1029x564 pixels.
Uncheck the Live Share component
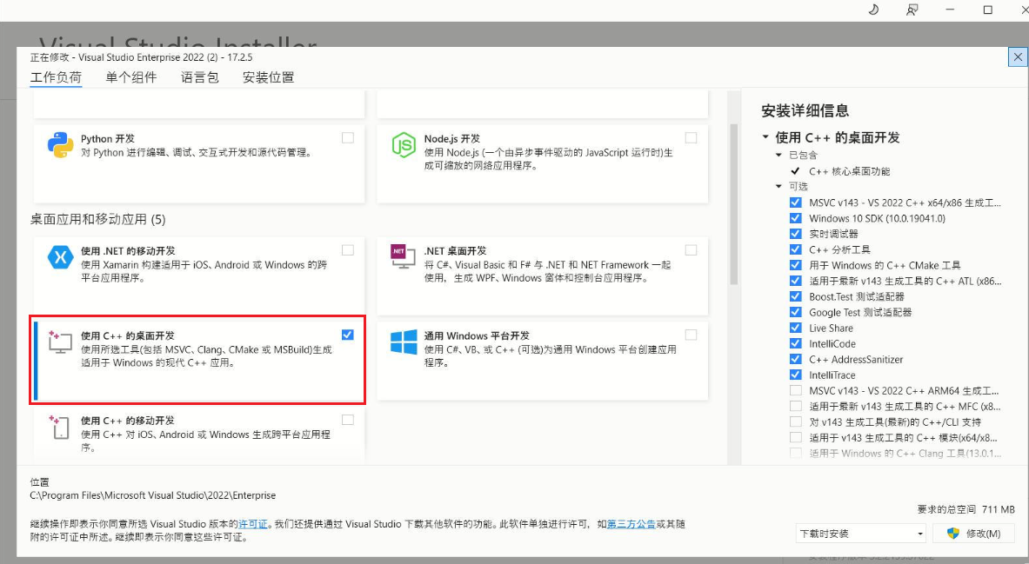coord(795,328)
